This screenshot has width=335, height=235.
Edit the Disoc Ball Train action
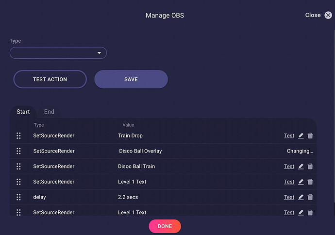pyautogui.click(x=301, y=167)
